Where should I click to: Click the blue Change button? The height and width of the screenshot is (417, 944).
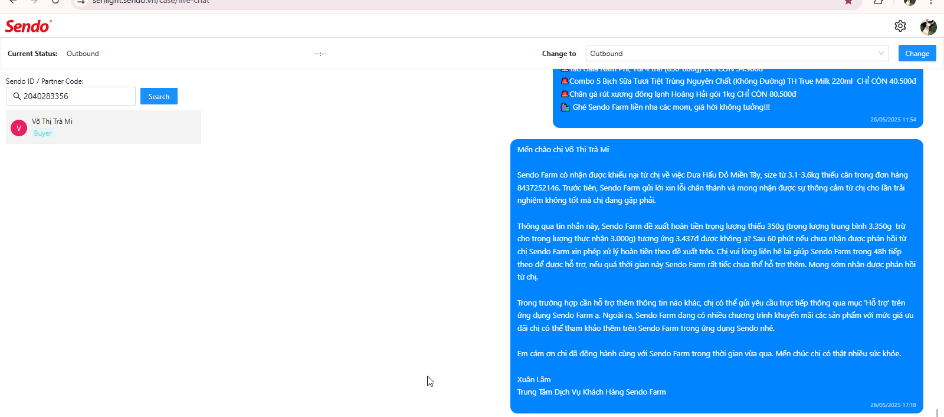click(x=917, y=53)
